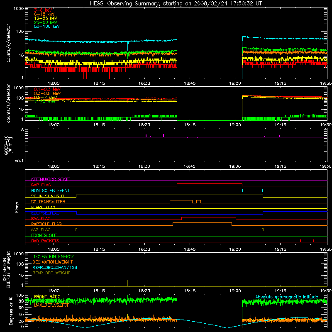The height and width of the screenshot is (332, 332).
Task: Click the '0.3-0.8 MeV' legend label
Action: pyautogui.click(x=47, y=93)
